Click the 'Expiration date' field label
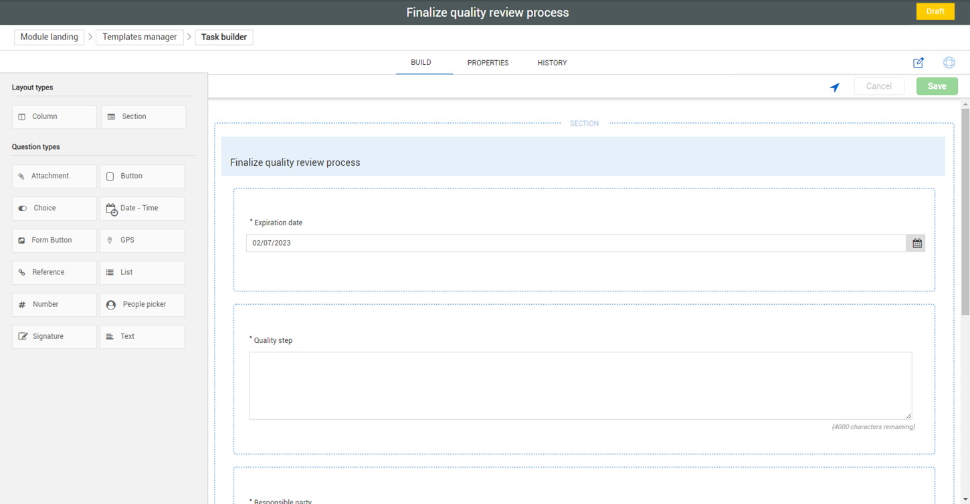The image size is (970, 504). point(278,223)
